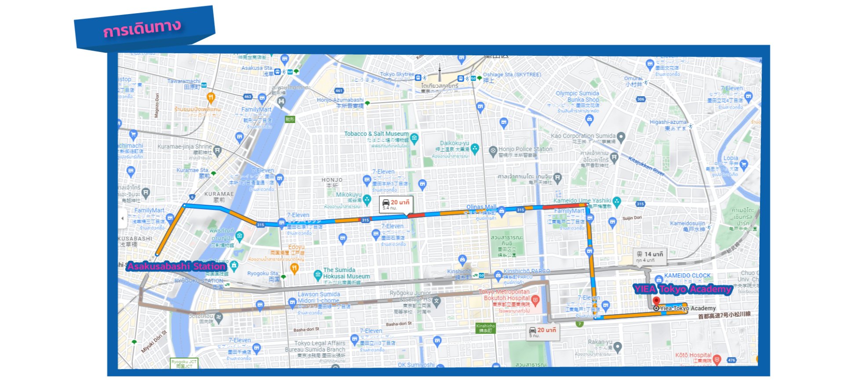Image resolution: width=844 pixels, height=384 pixels.
Task: Select The Sumida Hokusai Museum icon
Action: click(317, 275)
